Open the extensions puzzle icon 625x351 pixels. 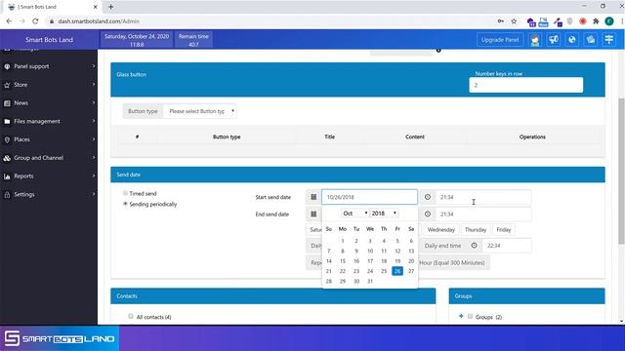point(596,21)
